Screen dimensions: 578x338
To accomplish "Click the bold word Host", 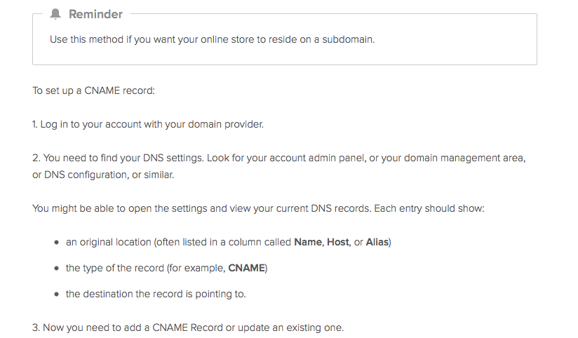I will point(338,242).
